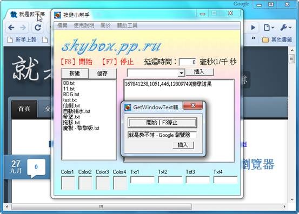
Task: Click the browser forward arrow
Action: tap(23, 28)
